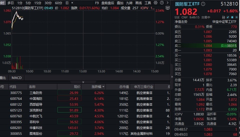Expand more toolbar options with the right chevron
This screenshot has height=137, width=240.
(167, 3)
